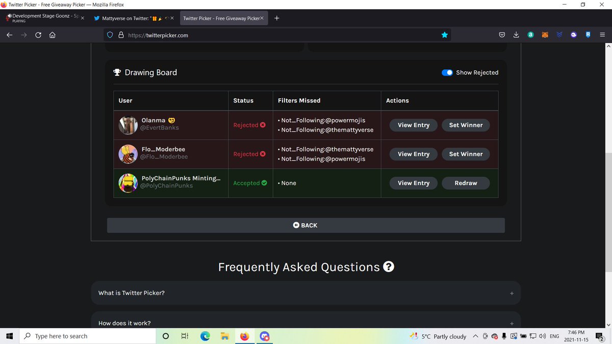View entry for PolyChainPunks

(414, 183)
